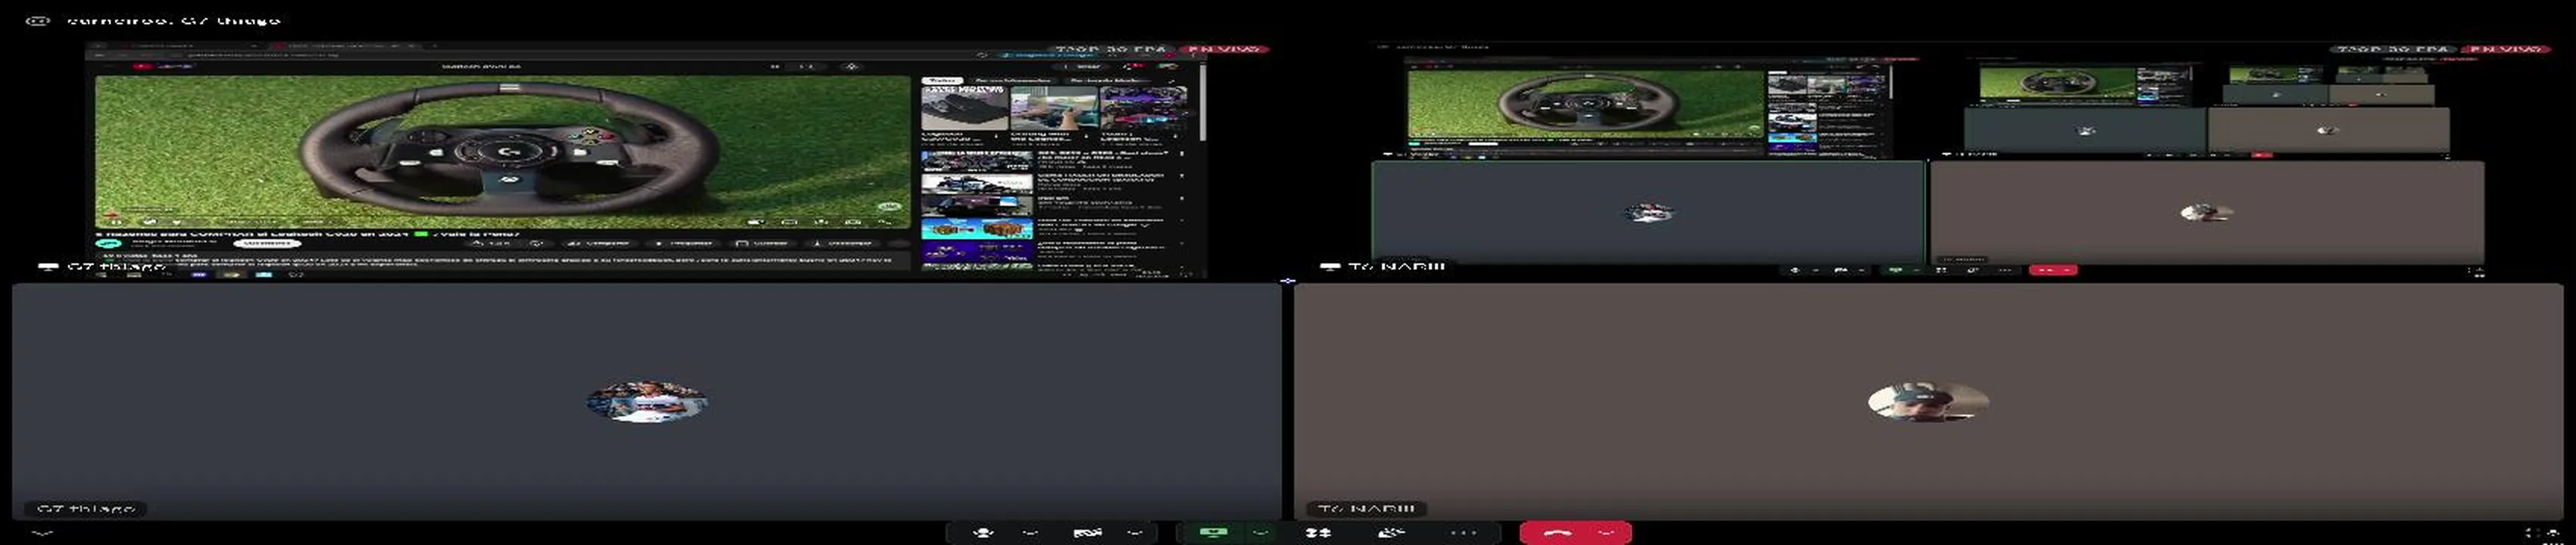Open the three-dots more options menu

pyautogui.click(x=1463, y=533)
